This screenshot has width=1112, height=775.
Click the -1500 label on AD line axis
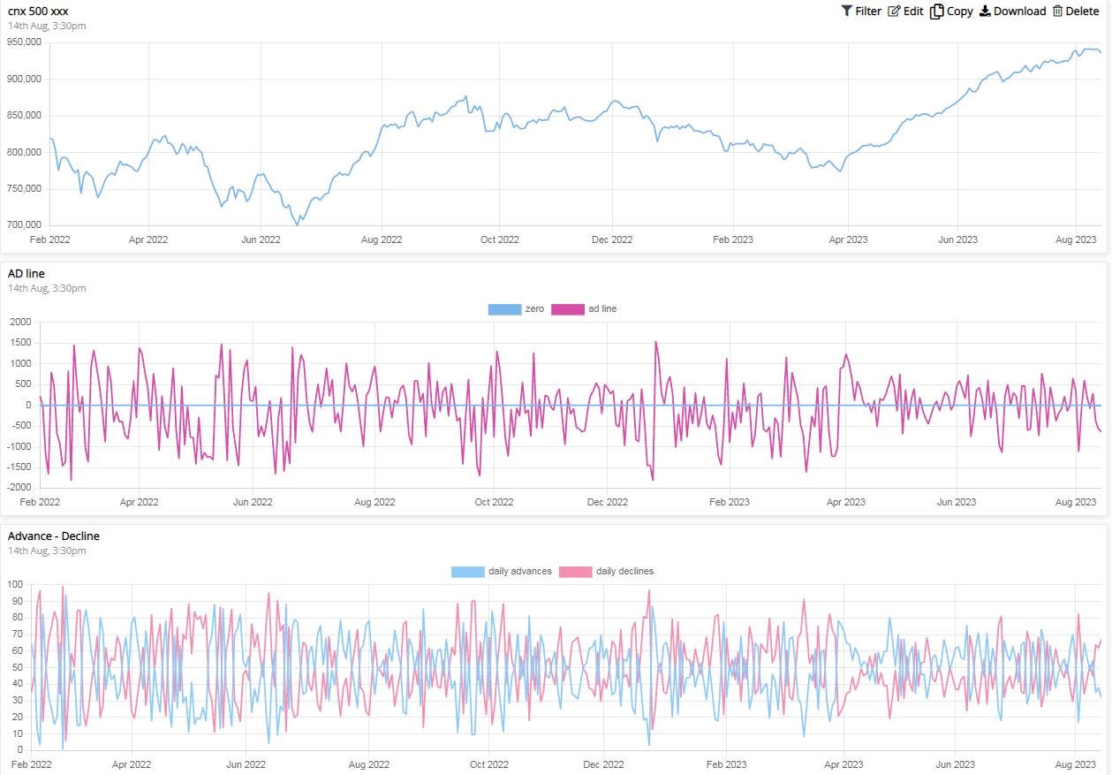[19, 467]
